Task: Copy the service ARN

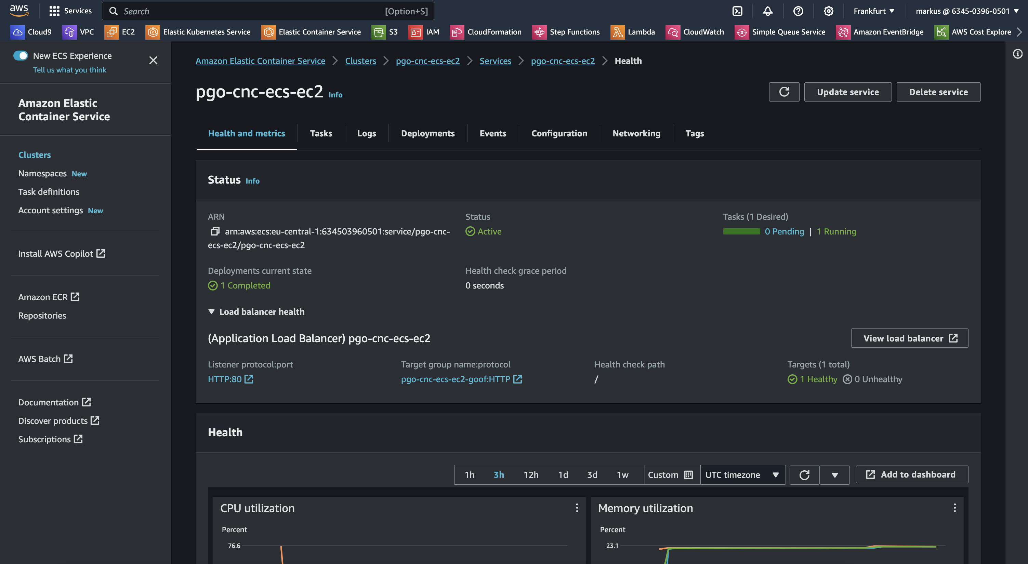Action: (215, 231)
